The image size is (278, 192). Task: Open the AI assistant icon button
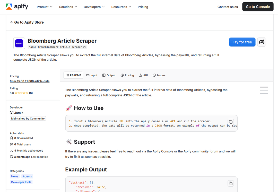coord(262,42)
